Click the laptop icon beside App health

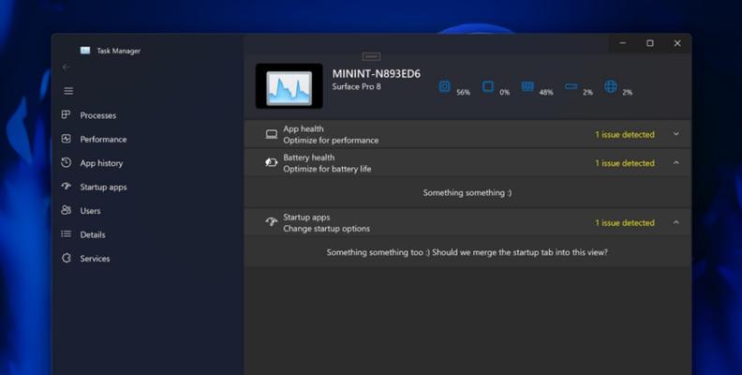click(272, 134)
